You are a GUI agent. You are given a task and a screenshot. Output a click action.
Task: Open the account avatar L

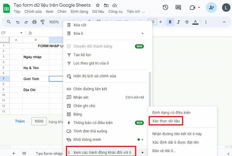(x=226, y=8)
